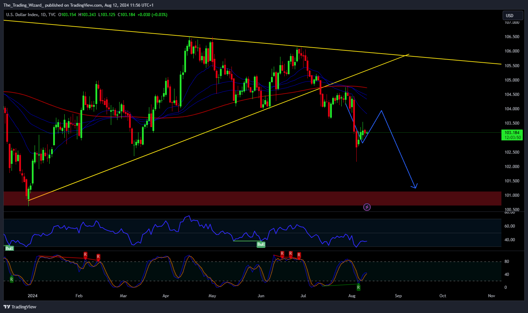Image resolution: width=528 pixels, height=313 pixels.
Task: Click the 102.500 price axis label
Action: point(512,152)
